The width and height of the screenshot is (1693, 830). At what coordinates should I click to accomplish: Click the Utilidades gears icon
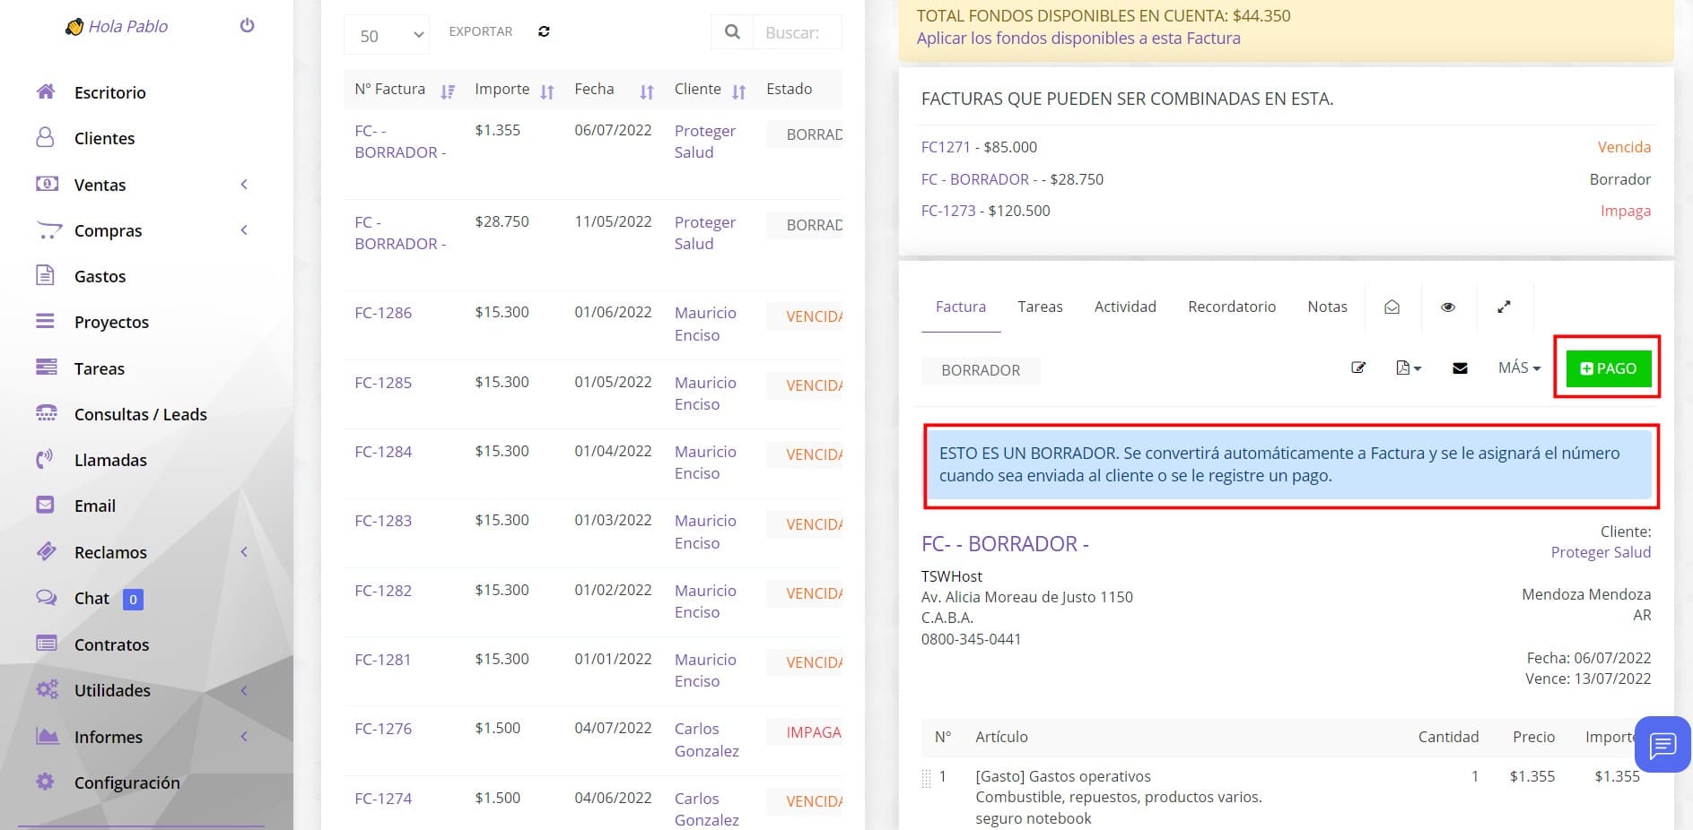click(47, 689)
